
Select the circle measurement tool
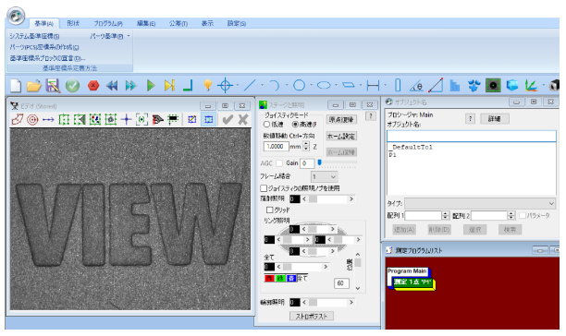299,85
